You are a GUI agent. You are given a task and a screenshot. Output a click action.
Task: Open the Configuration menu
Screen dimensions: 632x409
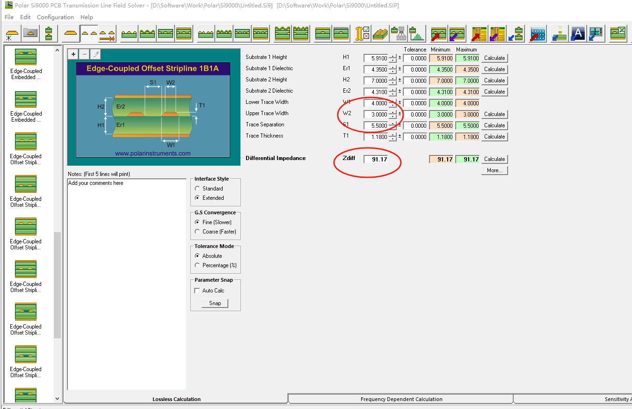55,17
